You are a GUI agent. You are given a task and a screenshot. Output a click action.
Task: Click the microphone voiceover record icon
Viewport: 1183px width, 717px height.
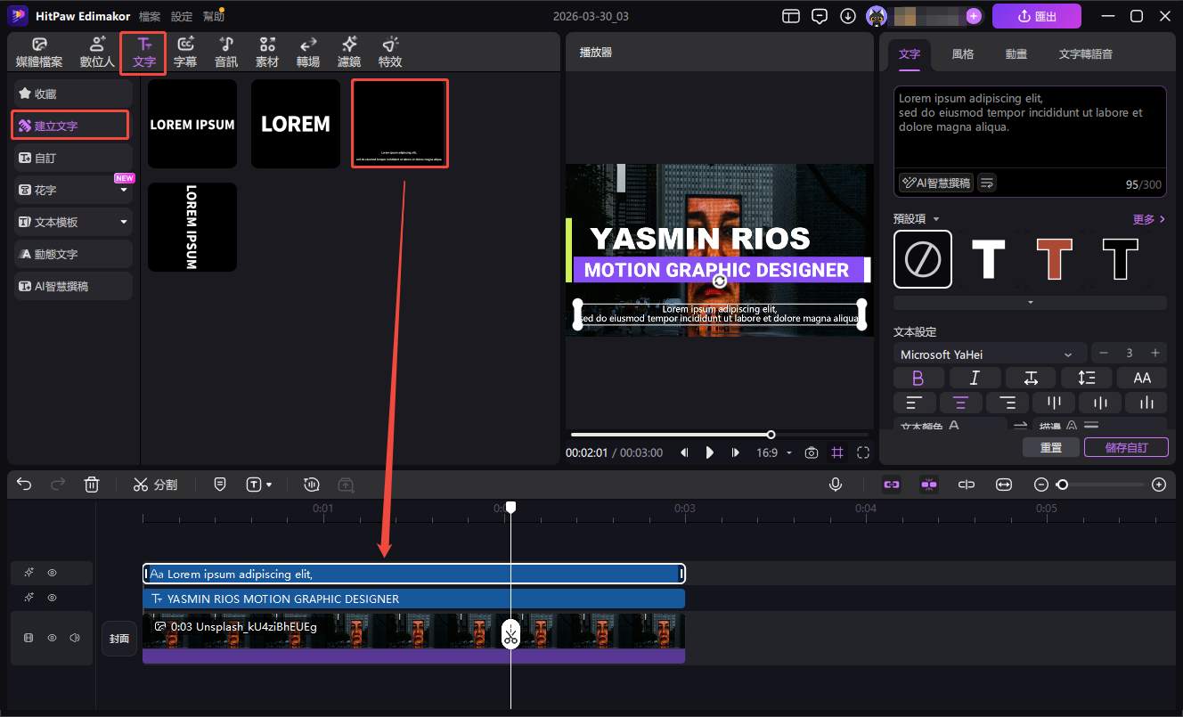[x=836, y=485]
